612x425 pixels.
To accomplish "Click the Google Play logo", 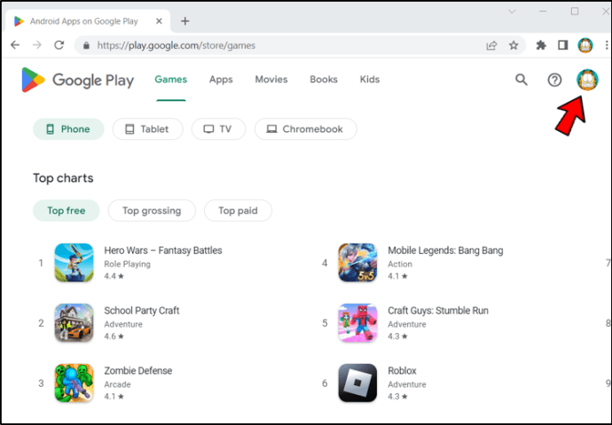I will pos(78,80).
